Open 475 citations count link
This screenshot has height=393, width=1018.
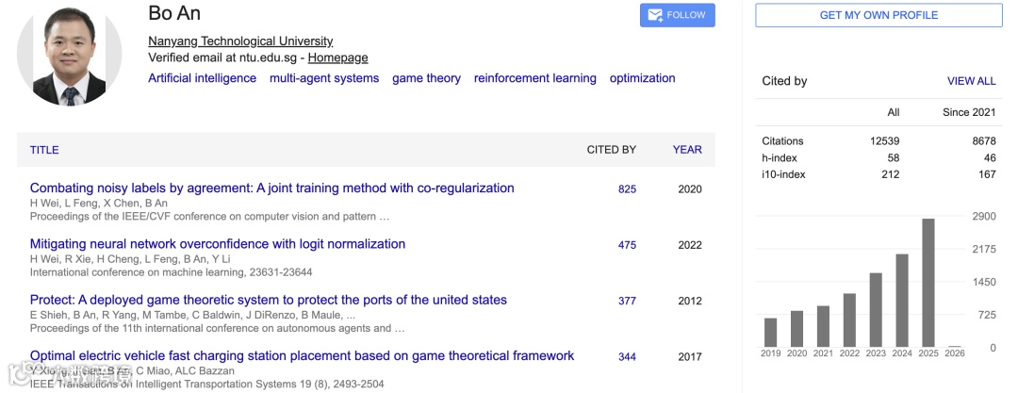pyautogui.click(x=627, y=245)
